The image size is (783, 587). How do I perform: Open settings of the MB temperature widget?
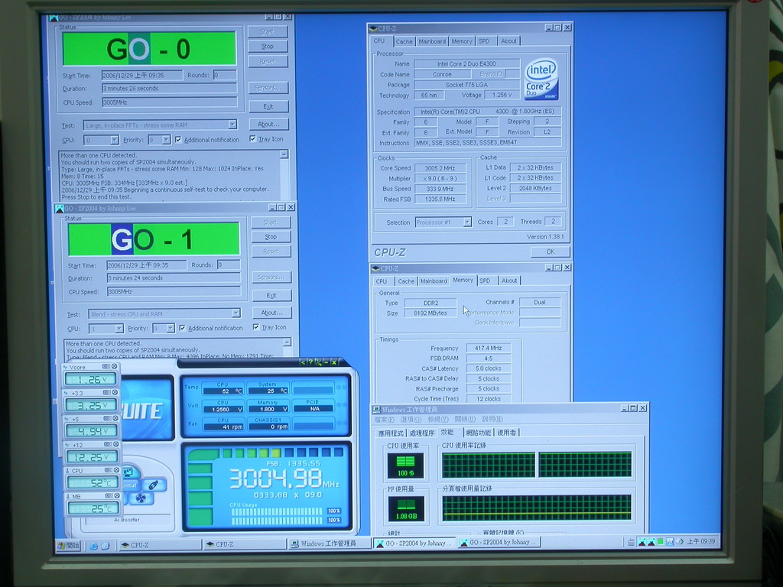tap(109, 496)
